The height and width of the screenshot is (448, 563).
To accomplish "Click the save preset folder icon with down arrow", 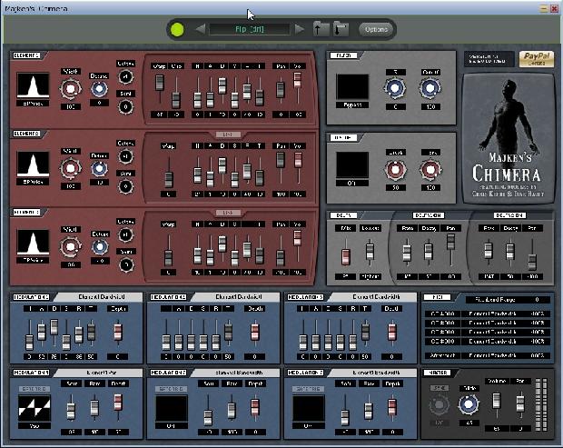I will 341,29.
